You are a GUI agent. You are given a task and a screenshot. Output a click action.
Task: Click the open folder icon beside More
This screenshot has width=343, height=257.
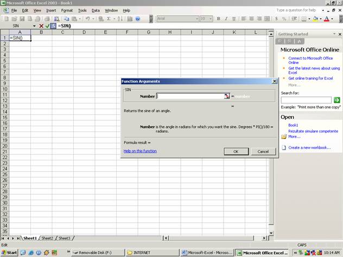284,137
